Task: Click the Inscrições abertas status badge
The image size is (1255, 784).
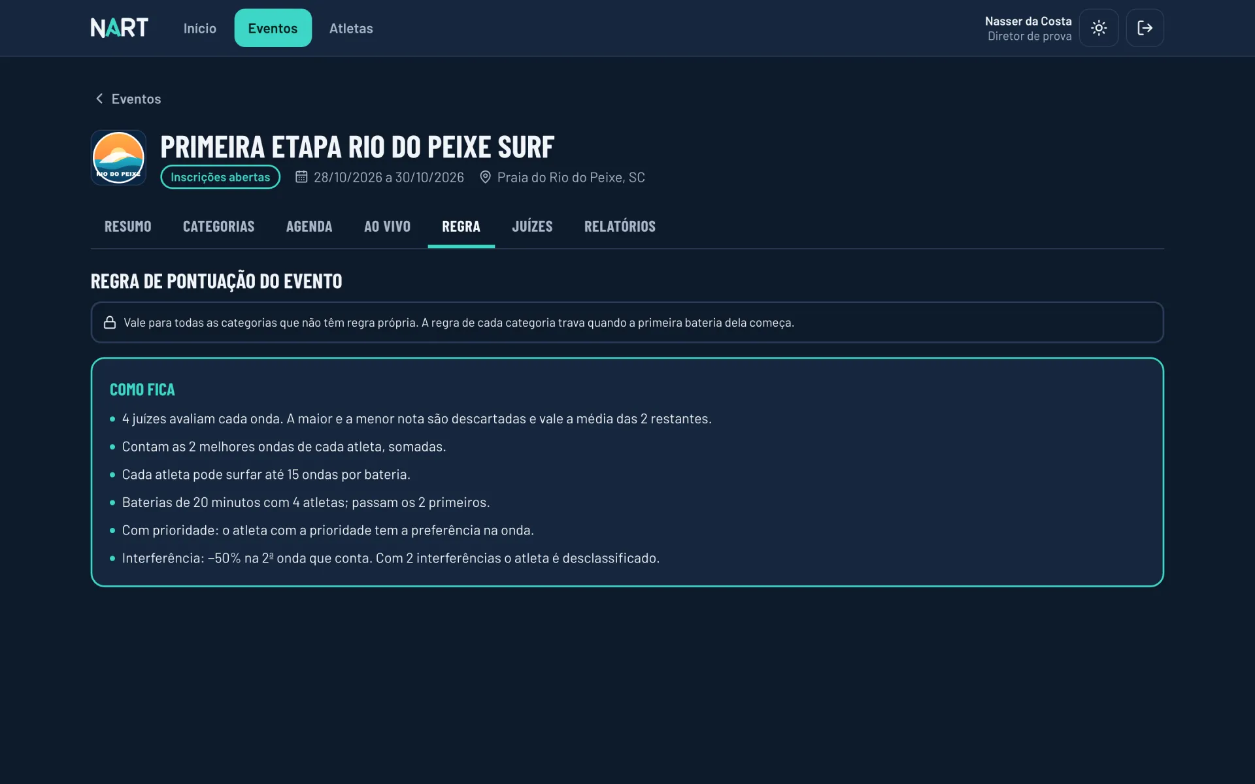Action: coord(220,177)
